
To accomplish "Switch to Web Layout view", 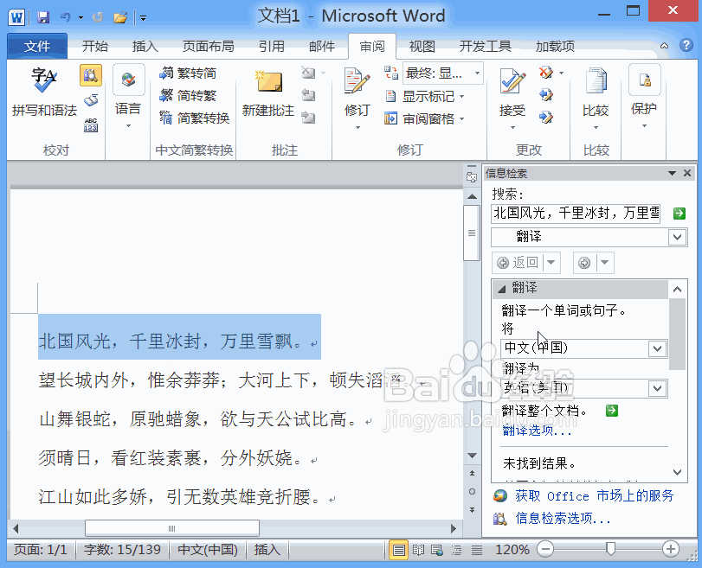I will click(x=437, y=550).
